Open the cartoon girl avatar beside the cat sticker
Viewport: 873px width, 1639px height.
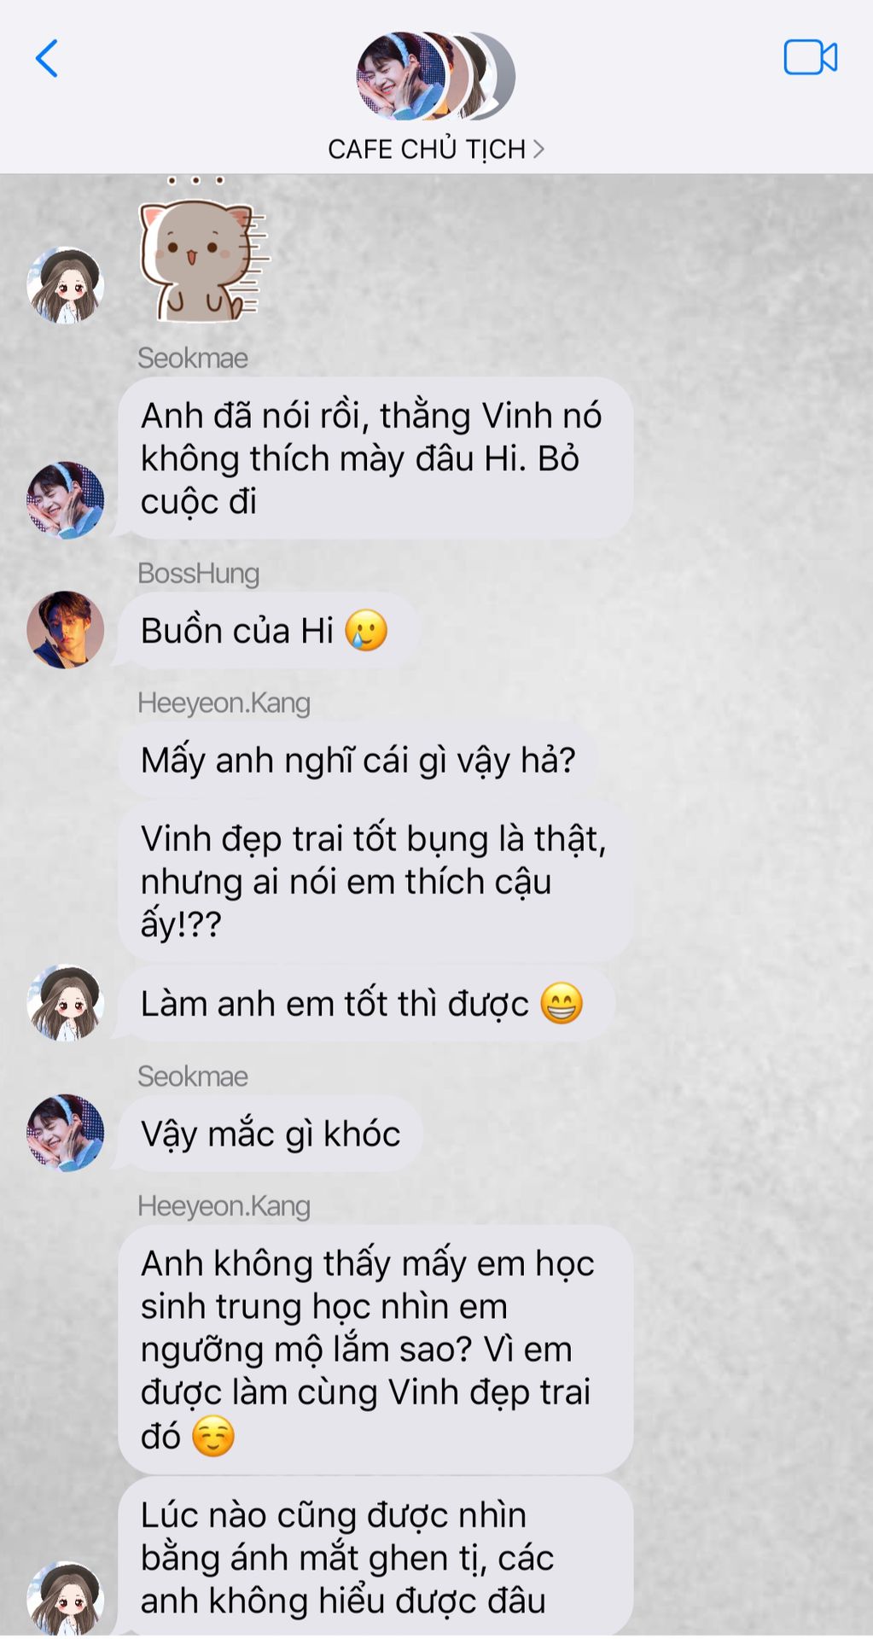(x=66, y=286)
